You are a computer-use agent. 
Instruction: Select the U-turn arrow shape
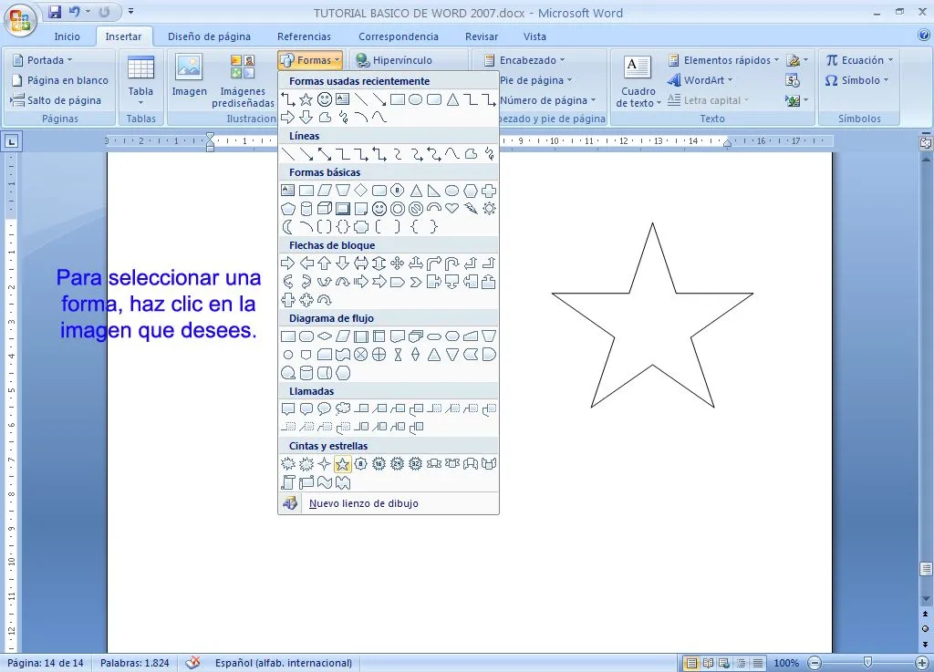click(452, 264)
